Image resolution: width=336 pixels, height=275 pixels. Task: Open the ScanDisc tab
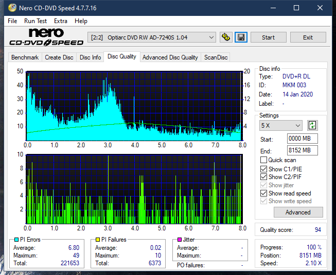click(x=216, y=57)
